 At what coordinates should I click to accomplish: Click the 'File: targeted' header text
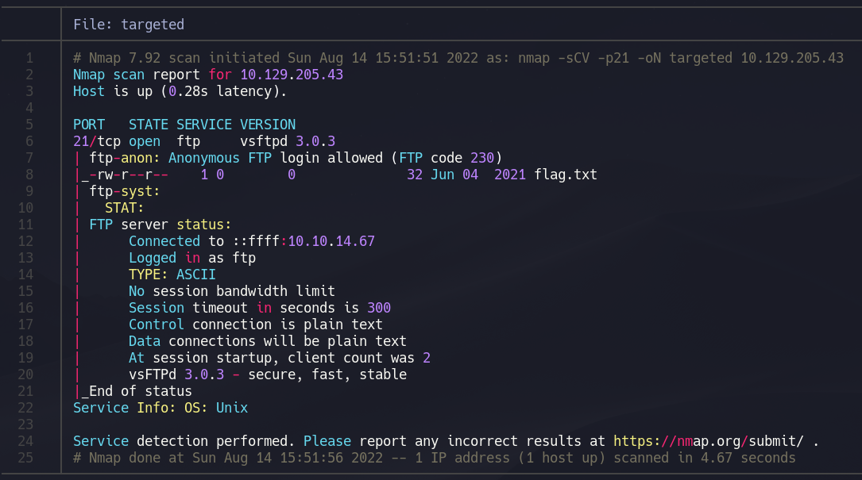(129, 25)
